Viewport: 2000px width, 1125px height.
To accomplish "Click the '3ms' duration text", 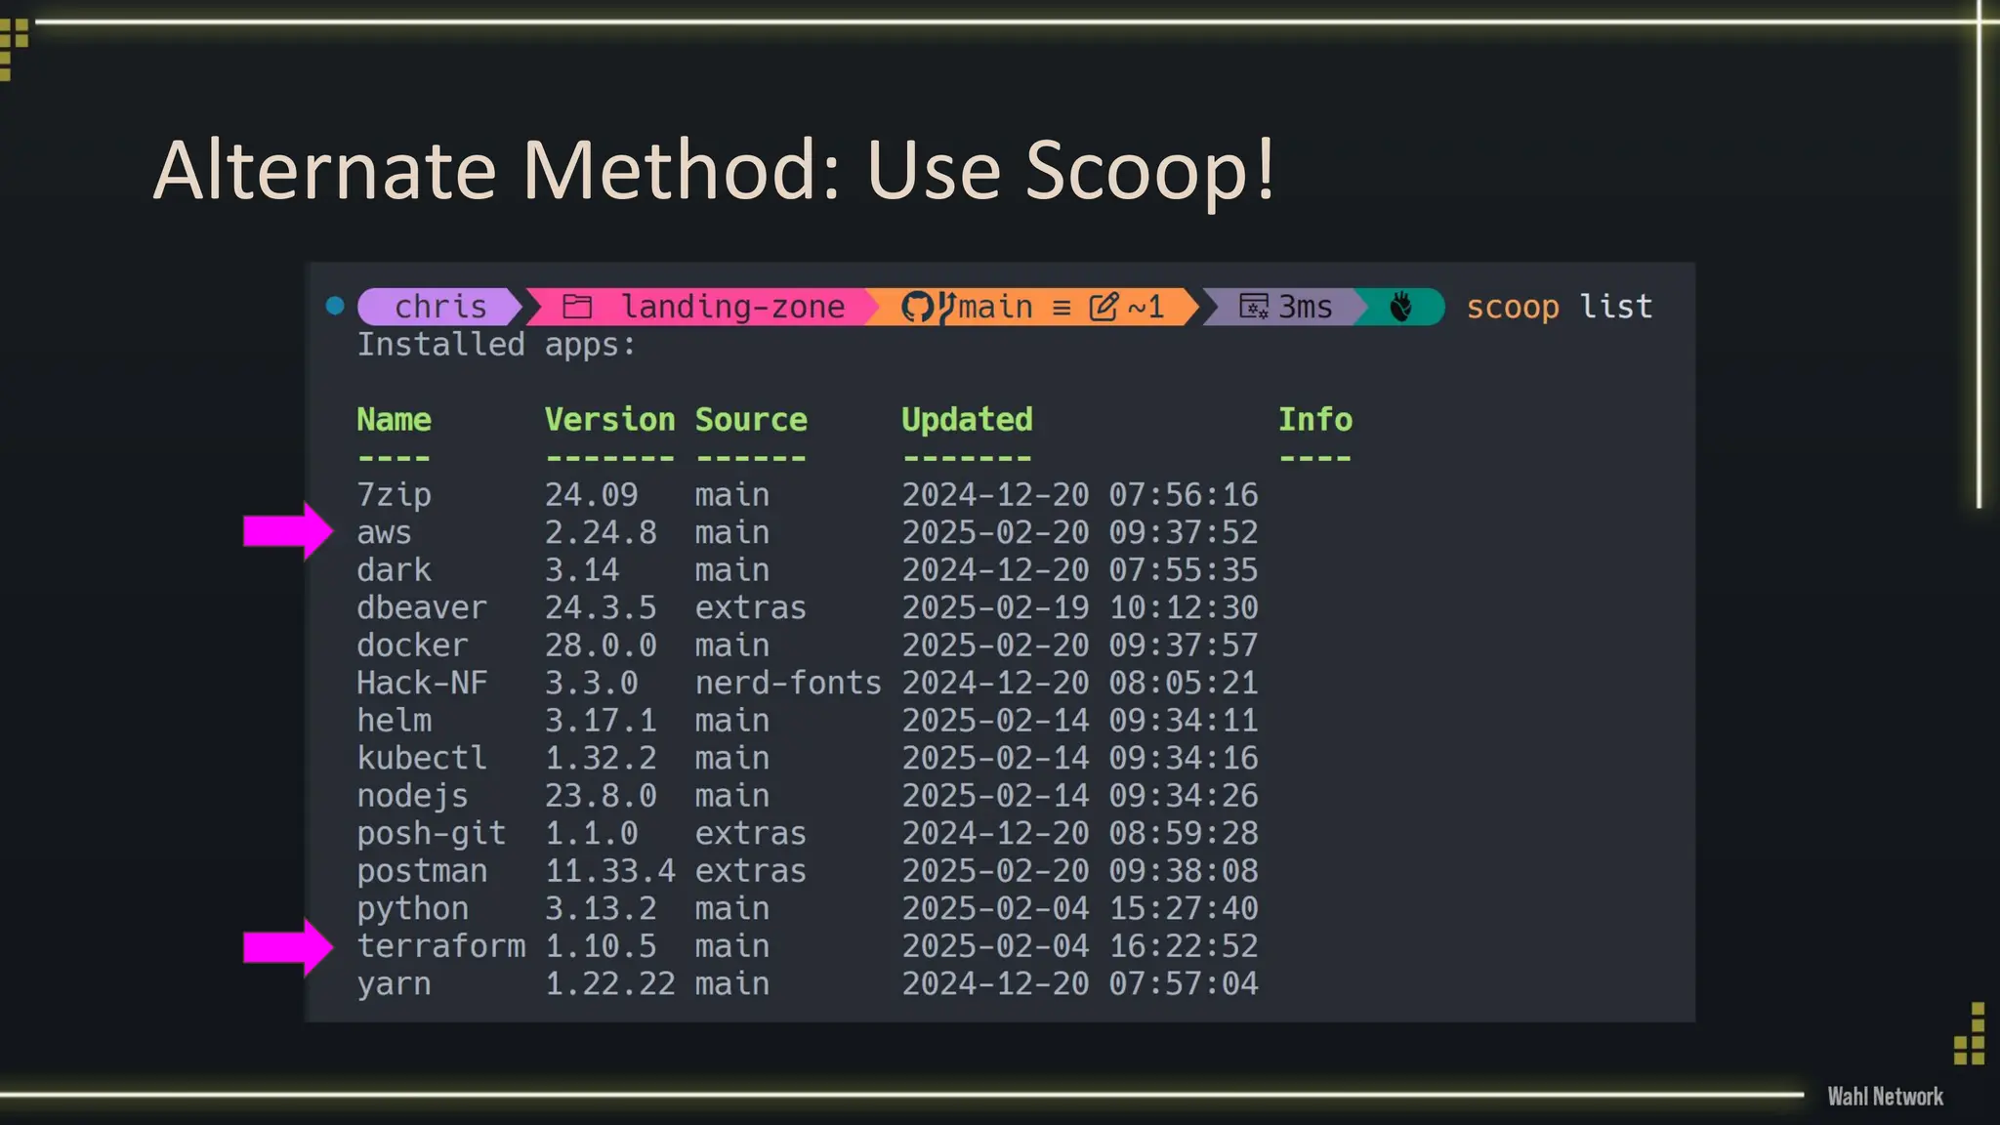I will [1306, 307].
